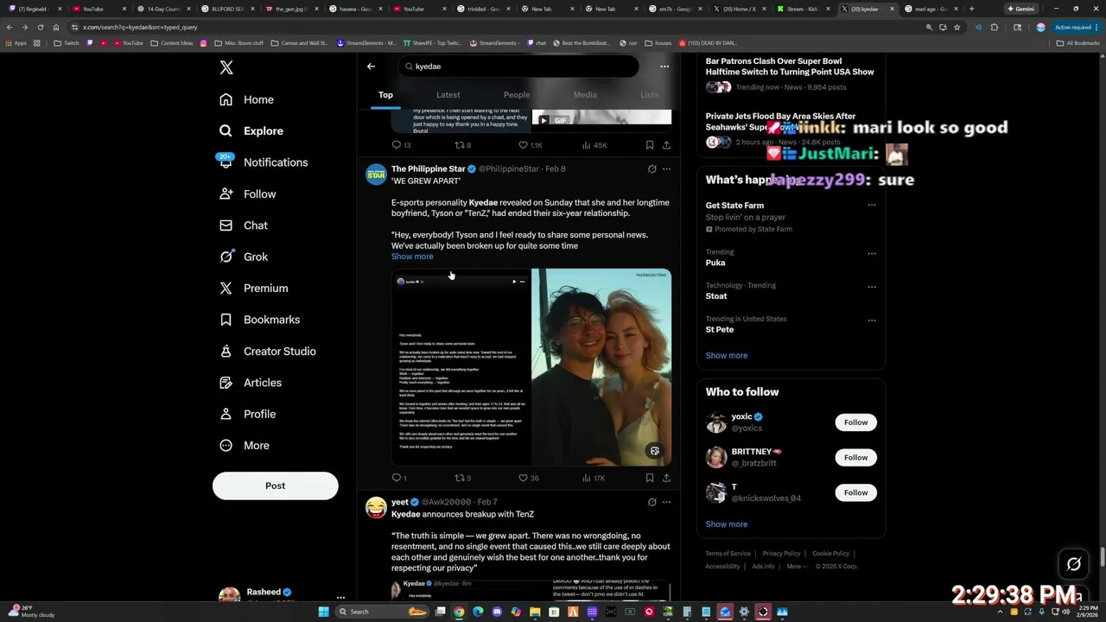This screenshot has height=622, width=1106.
Task: Open the statement screenshot image
Action: tap(461, 367)
